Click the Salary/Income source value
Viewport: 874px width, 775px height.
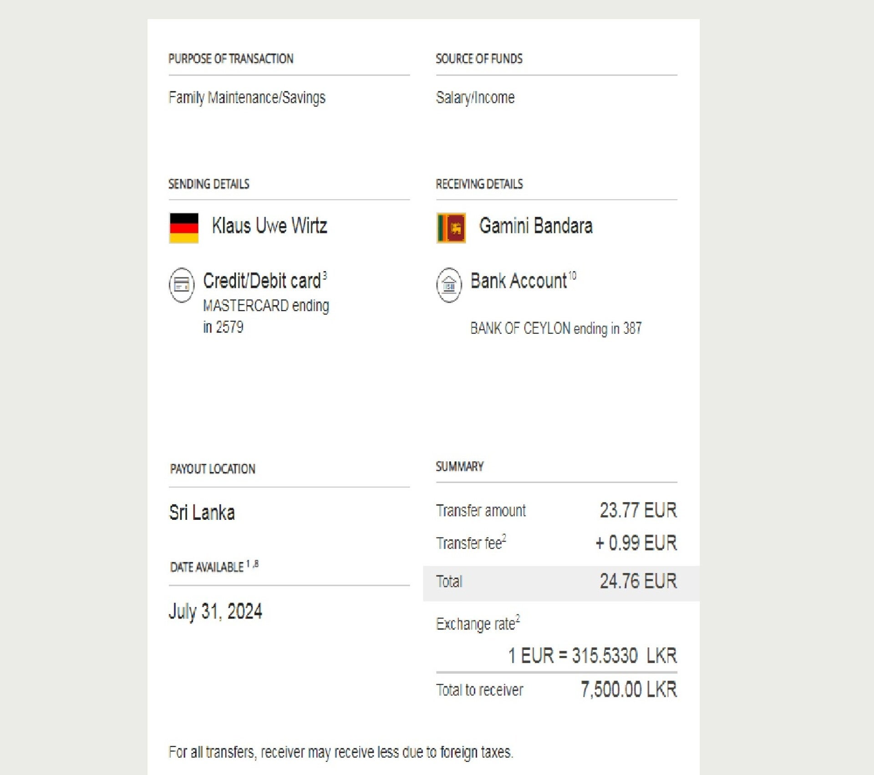(475, 97)
